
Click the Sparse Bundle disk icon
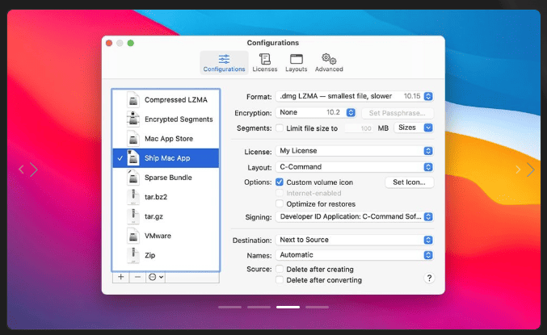point(133,178)
